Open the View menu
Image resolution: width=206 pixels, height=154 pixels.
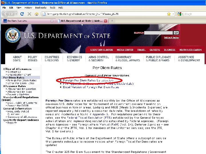point(19,8)
